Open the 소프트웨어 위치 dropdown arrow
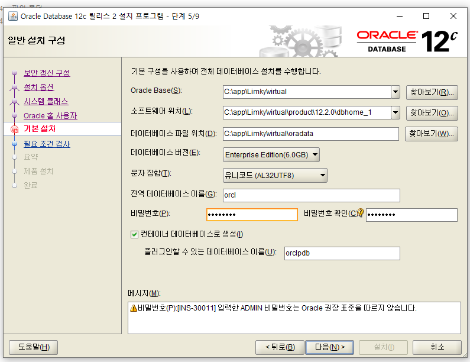Image resolution: width=470 pixels, height=362 pixels. [396, 113]
